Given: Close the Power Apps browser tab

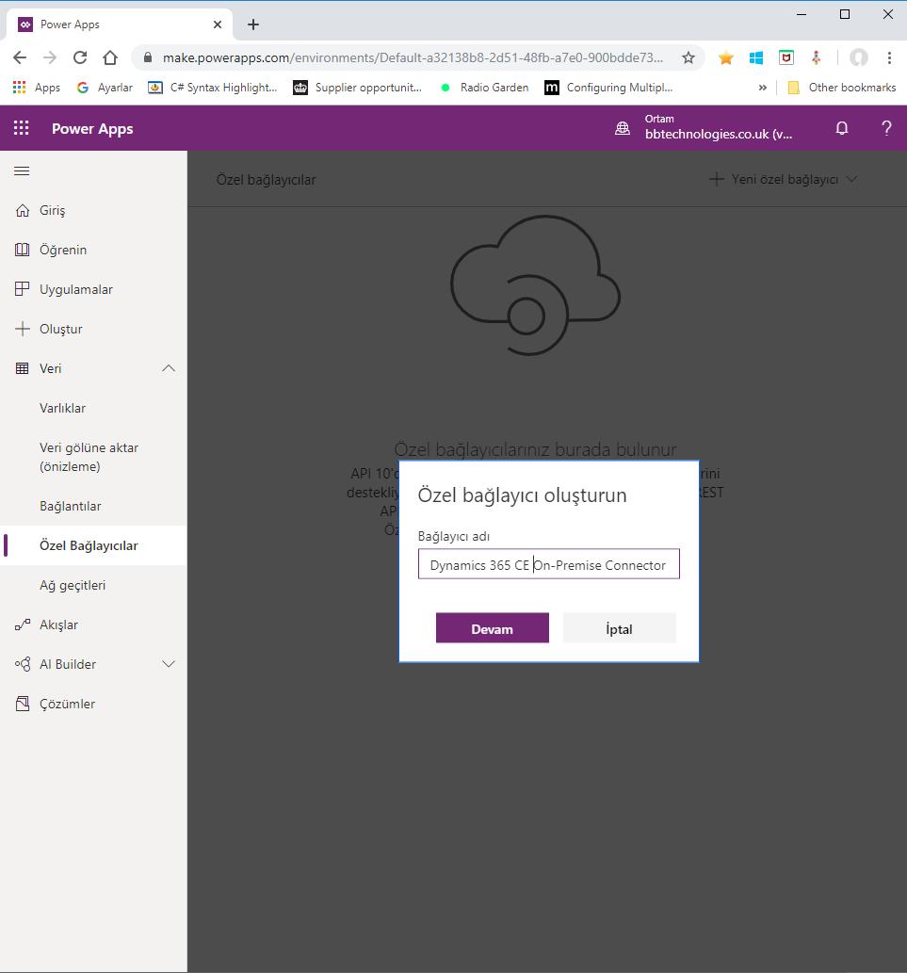Looking at the screenshot, I should coord(218,24).
